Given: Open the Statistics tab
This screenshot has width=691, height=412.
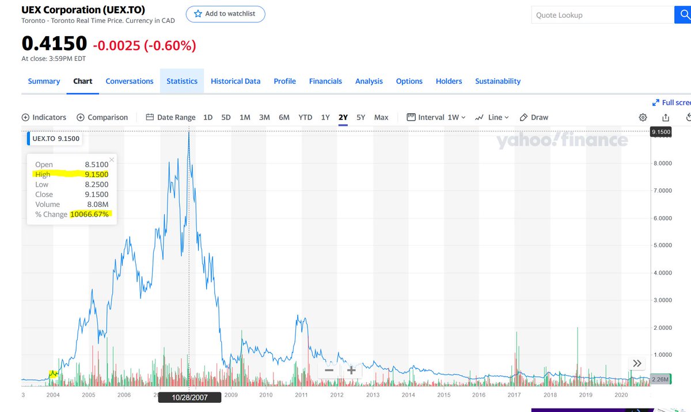Looking at the screenshot, I should tap(182, 81).
